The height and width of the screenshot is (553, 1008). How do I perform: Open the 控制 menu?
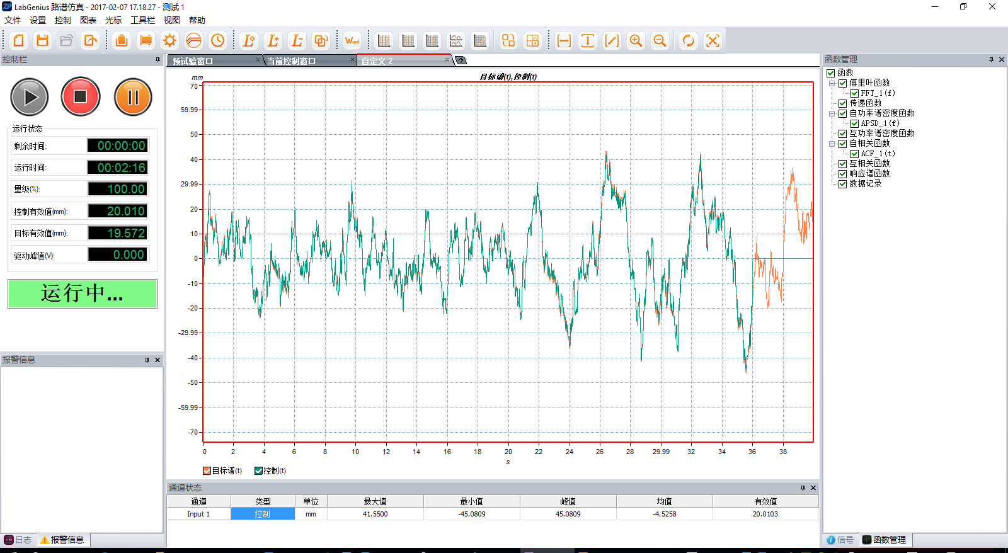point(63,20)
